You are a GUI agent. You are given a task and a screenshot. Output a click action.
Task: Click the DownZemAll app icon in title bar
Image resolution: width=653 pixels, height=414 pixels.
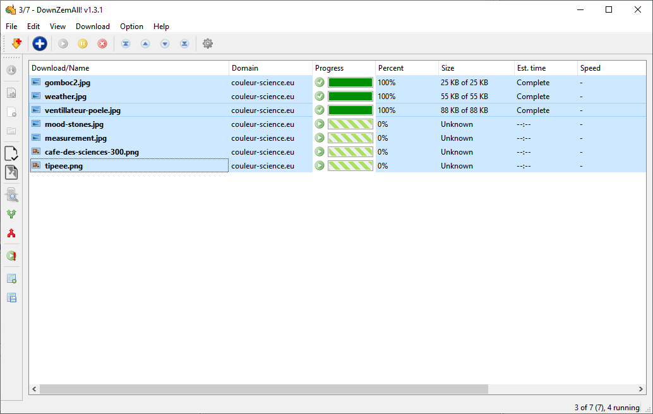coord(10,9)
